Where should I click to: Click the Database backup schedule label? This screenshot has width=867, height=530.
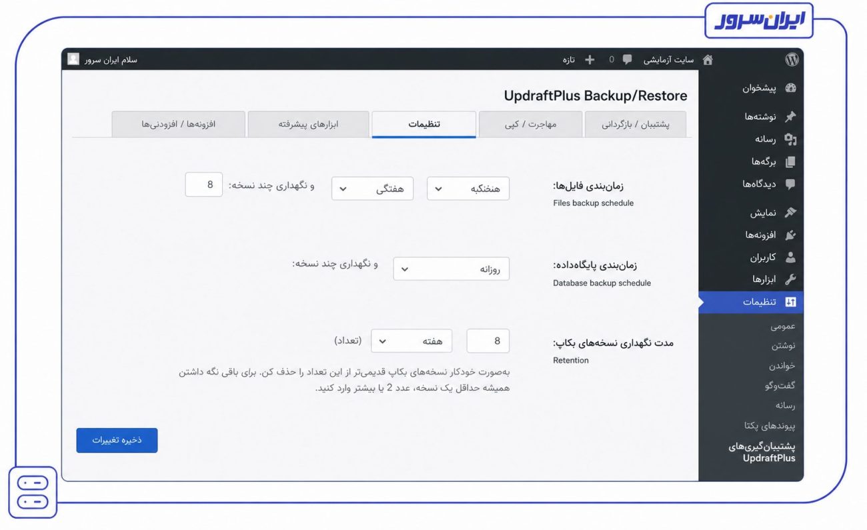(x=602, y=283)
